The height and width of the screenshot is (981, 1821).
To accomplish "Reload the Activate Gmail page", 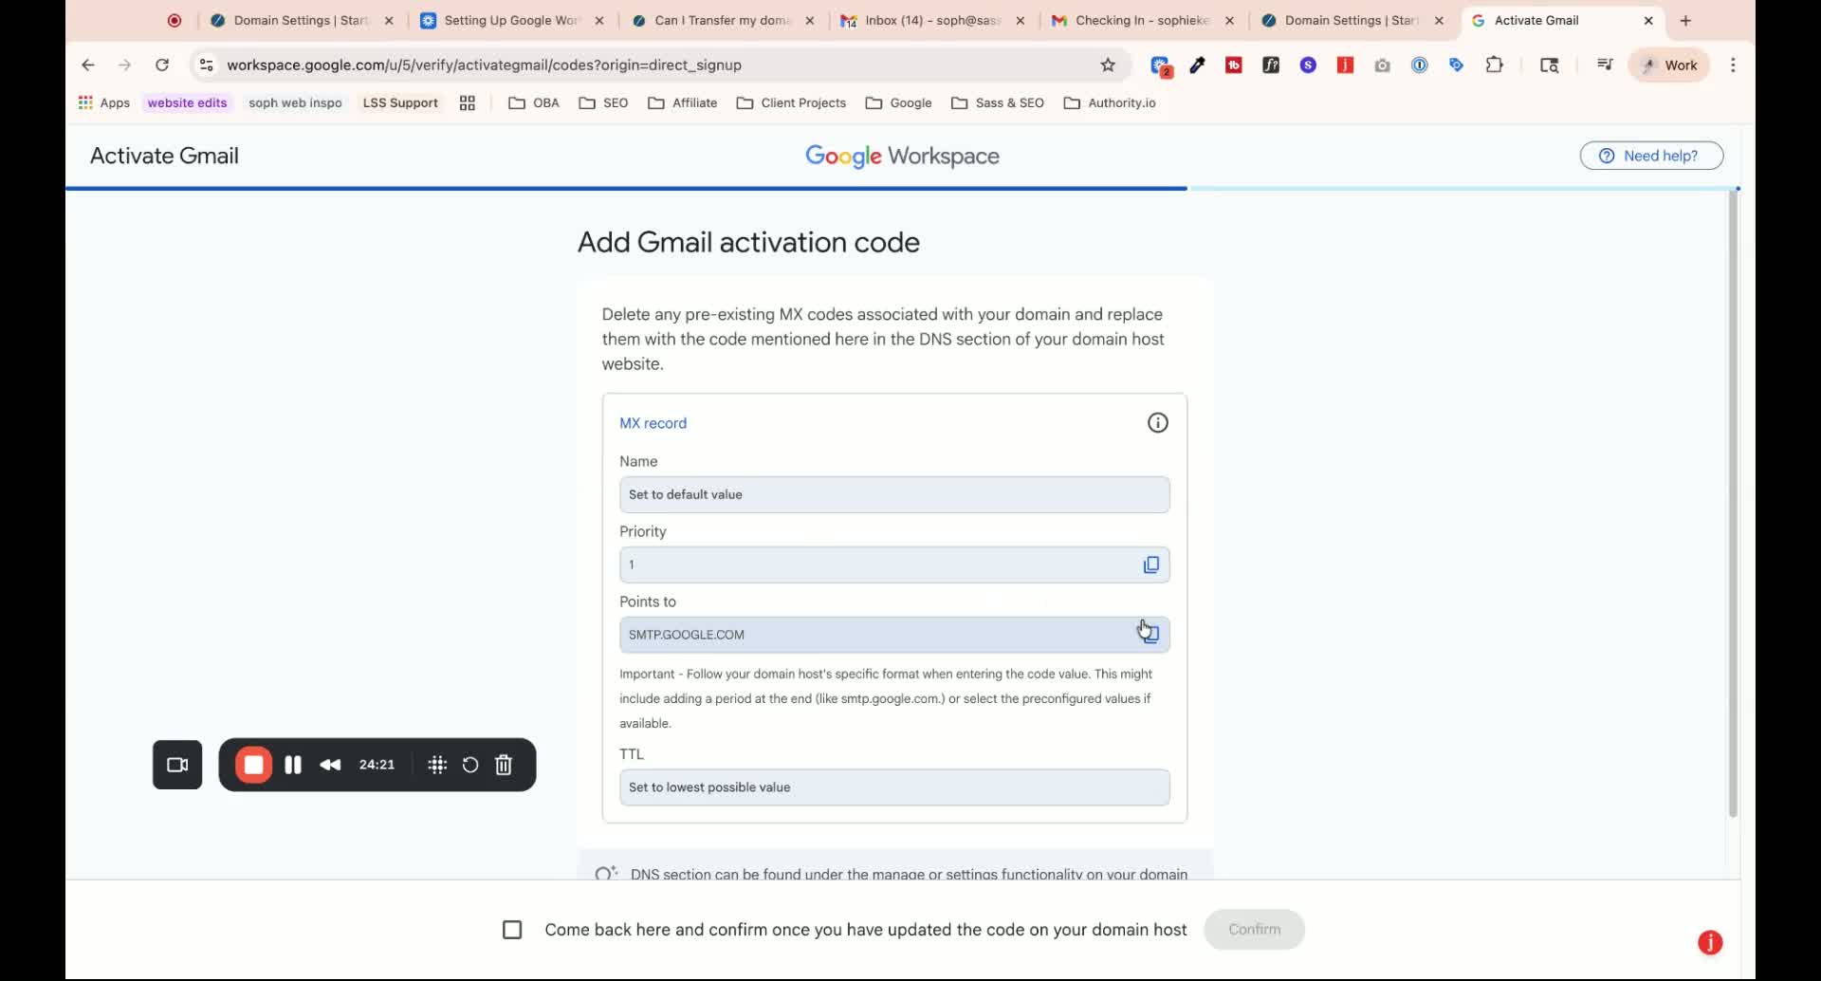I will click(x=162, y=65).
